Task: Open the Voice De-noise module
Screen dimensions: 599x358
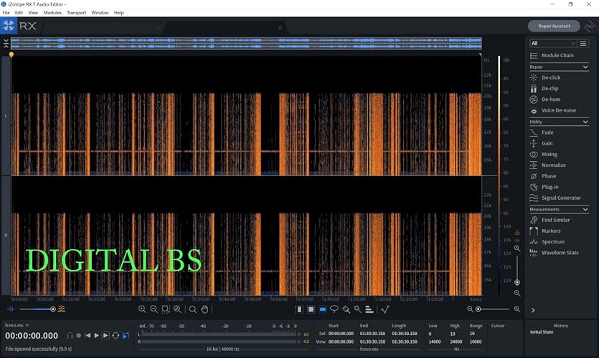Action: (x=559, y=110)
